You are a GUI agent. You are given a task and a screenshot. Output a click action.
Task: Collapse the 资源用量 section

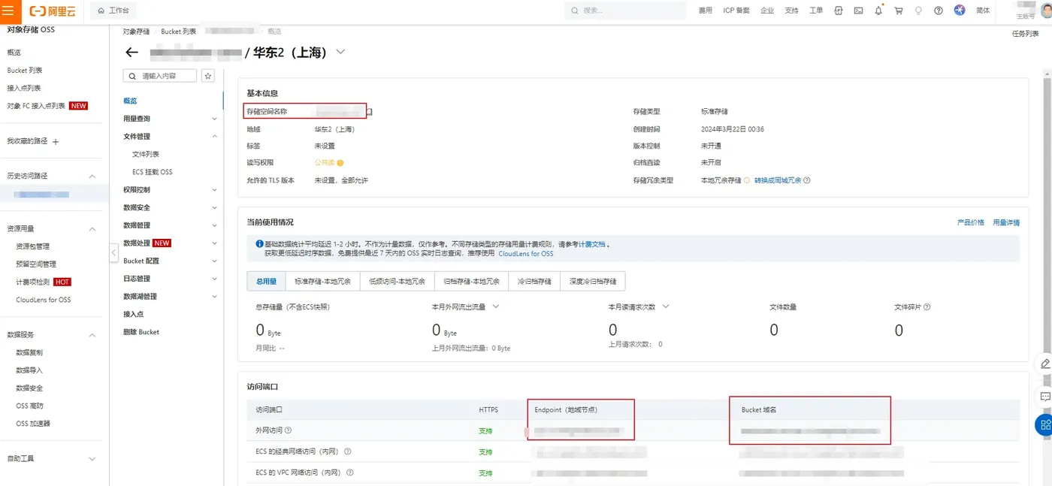[x=92, y=229]
